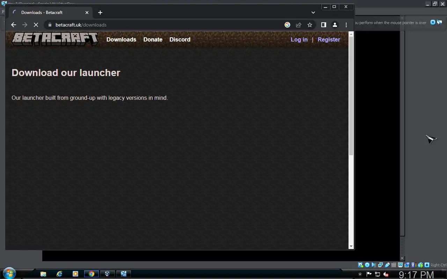Screen dimensions: 447x279
Task: Launch Internet Explorer from the taskbar
Action: coord(59,274)
